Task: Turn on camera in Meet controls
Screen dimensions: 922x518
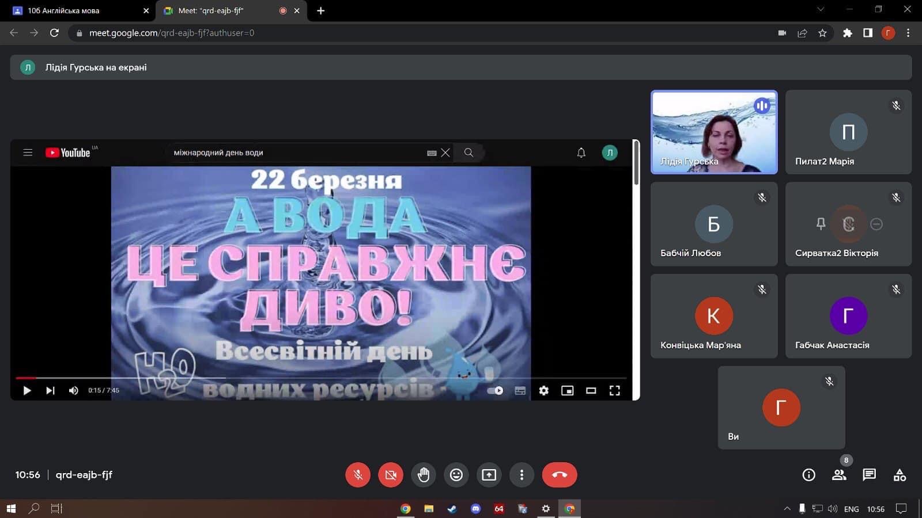Action: point(391,475)
